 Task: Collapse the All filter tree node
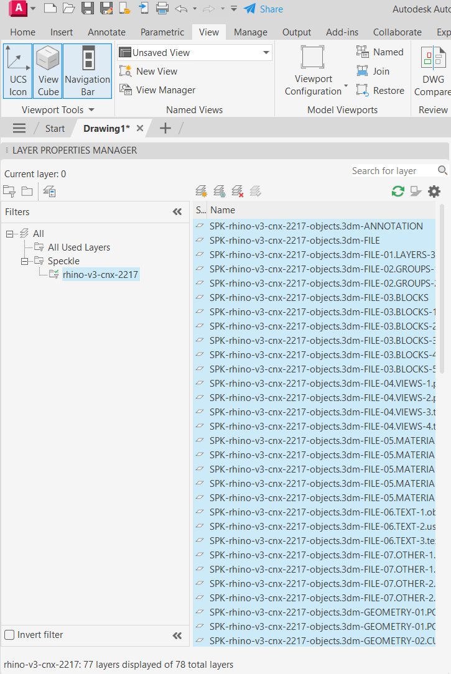pos(9,234)
